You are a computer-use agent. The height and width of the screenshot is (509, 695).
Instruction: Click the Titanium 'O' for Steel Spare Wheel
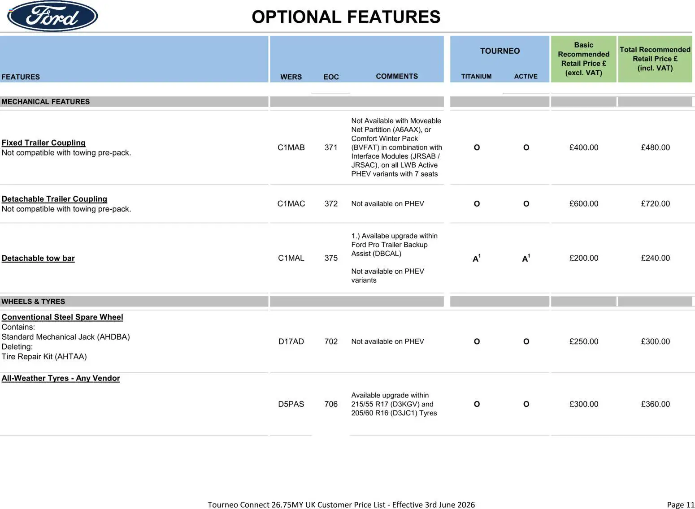coord(477,341)
